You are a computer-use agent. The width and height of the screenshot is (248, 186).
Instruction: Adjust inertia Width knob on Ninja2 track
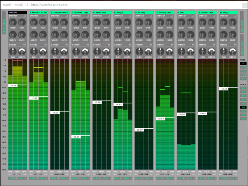(118, 34)
